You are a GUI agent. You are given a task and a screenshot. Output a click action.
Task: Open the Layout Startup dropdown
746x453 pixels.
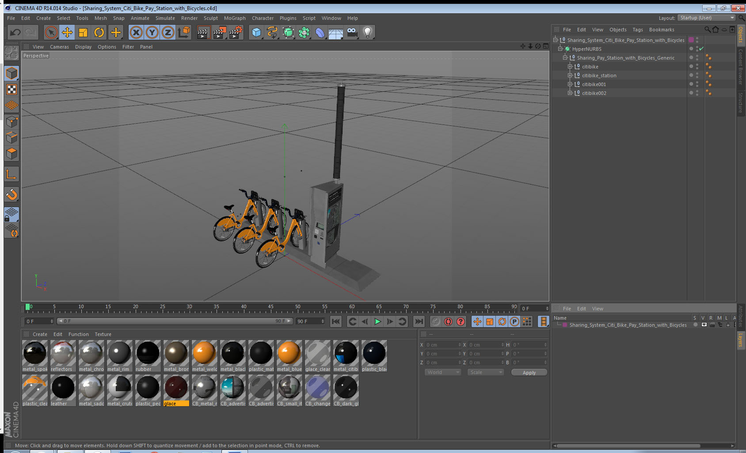click(x=707, y=18)
